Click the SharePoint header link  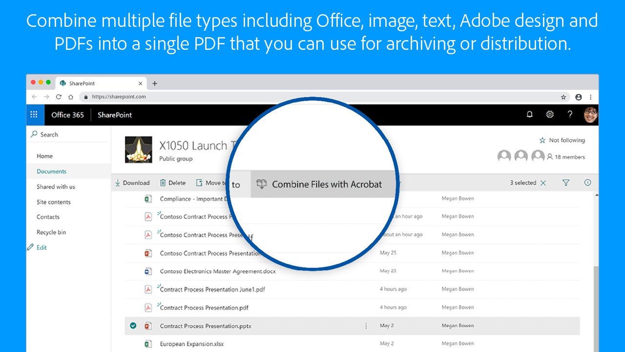[115, 115]
